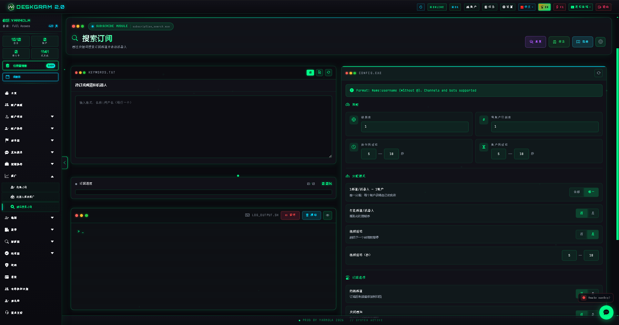The image size is (619, 325).
Task: Click the refresh icon in CONFIG.EXE panel header
Action: tap(599, 73)
